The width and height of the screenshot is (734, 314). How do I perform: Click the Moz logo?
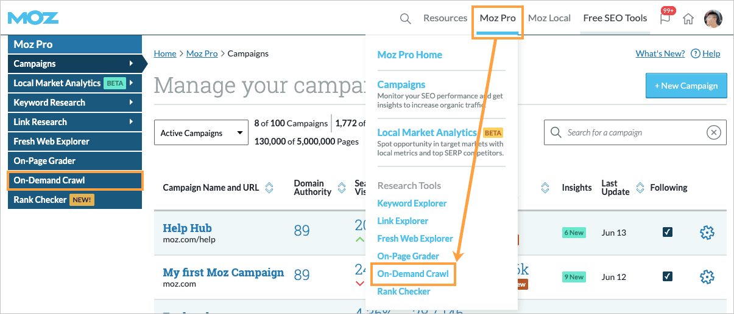tap(34, 18)
